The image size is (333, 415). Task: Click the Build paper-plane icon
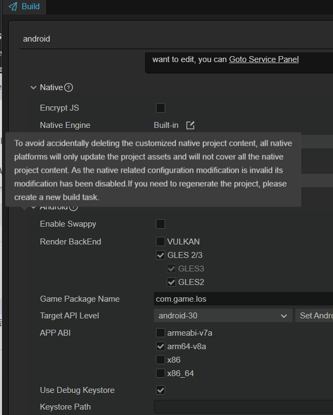[13, 6]
